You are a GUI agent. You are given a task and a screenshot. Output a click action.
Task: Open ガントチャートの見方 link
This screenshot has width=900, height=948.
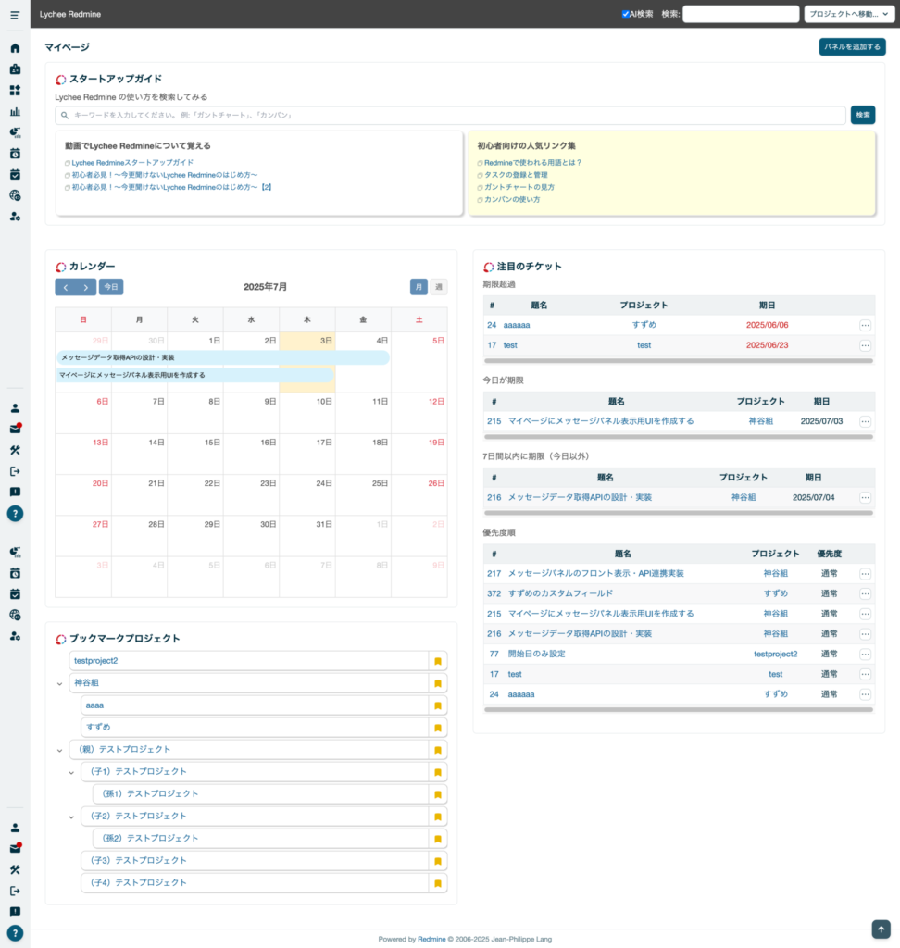(519, 187)
